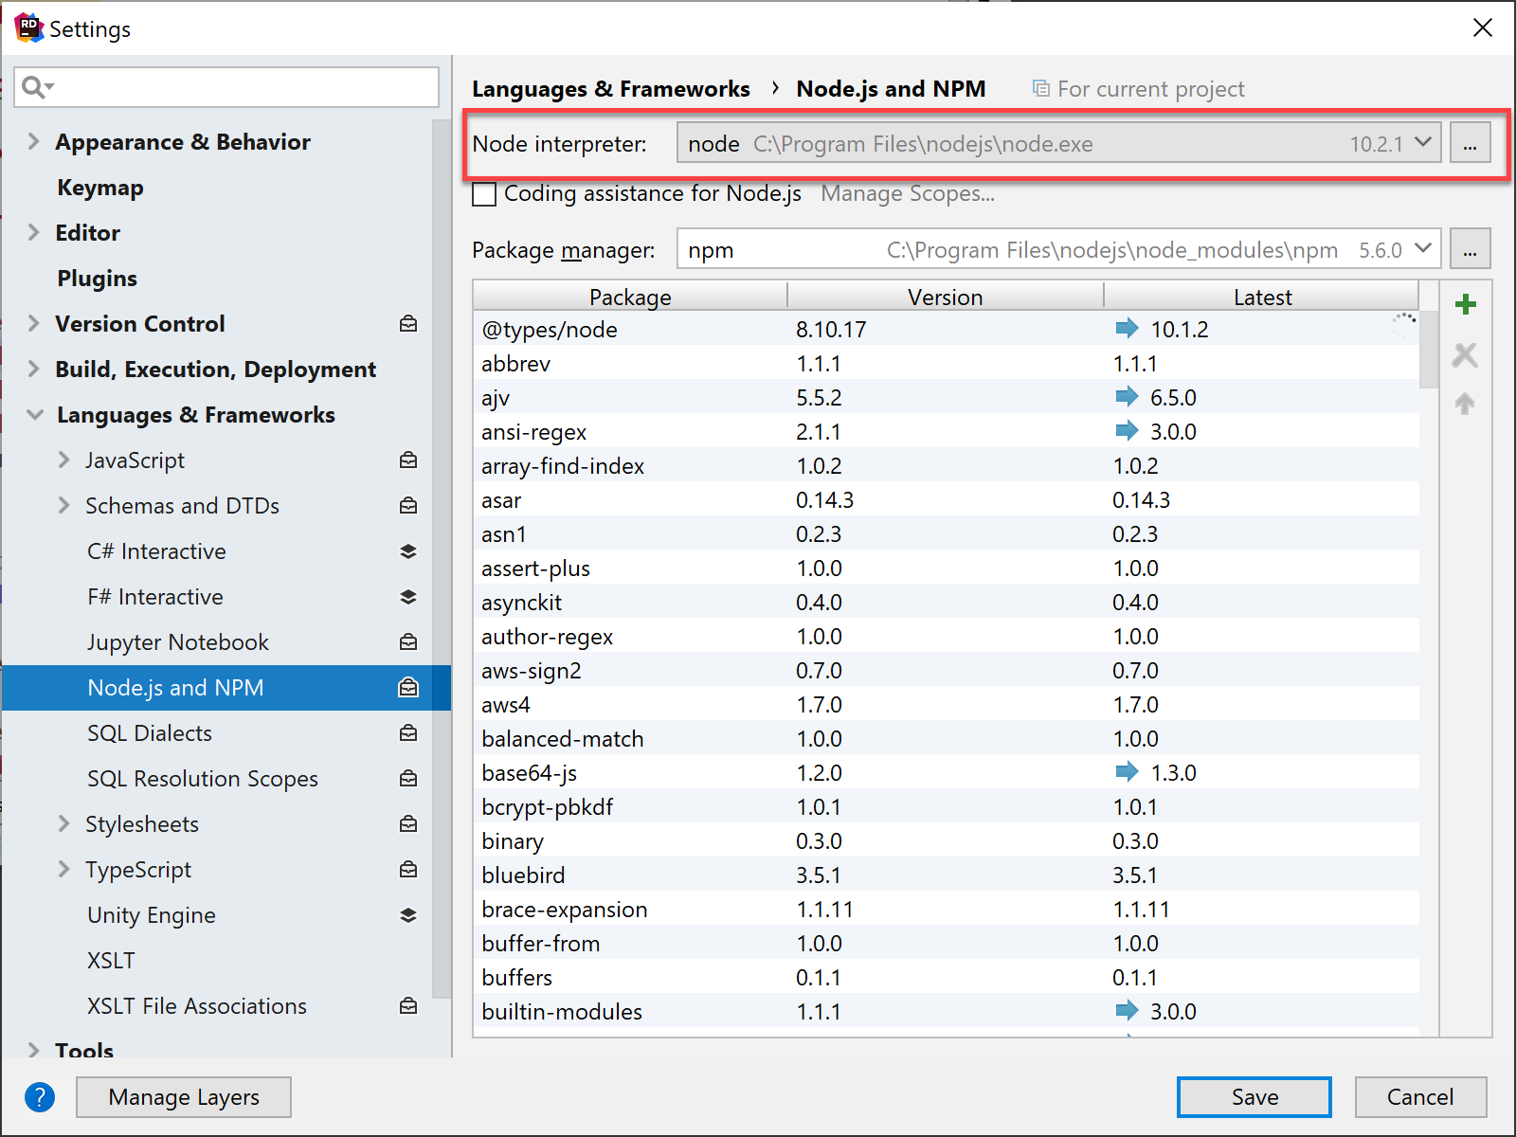Click the search magnifier icon

click(x=37, y=87)
